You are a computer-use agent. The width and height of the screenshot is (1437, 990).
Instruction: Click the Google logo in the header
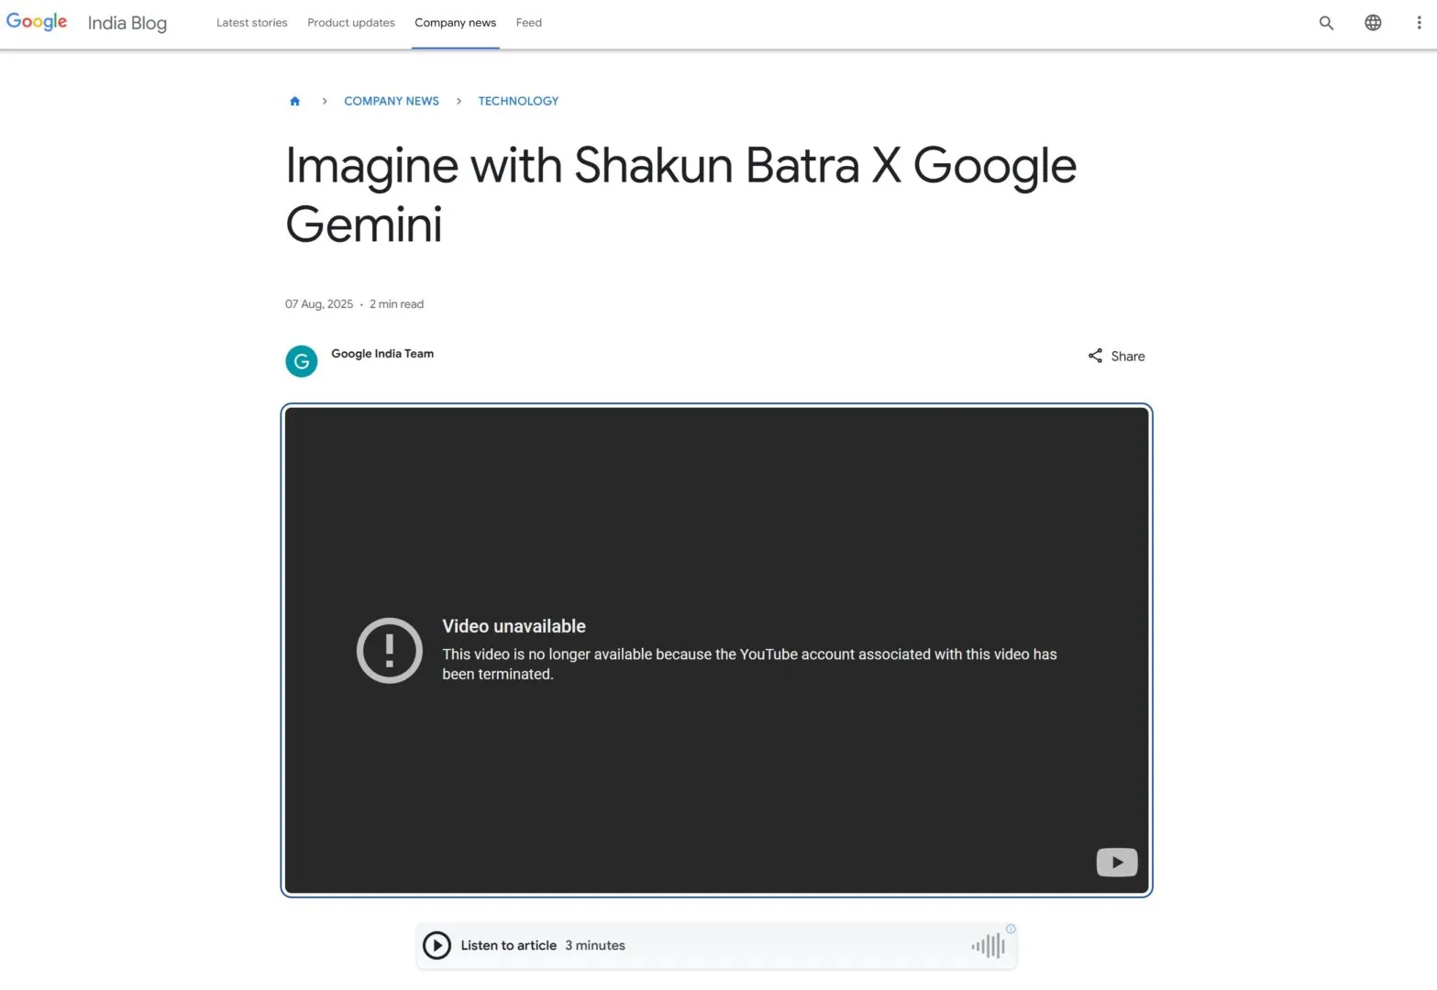[x=37, y=22]
